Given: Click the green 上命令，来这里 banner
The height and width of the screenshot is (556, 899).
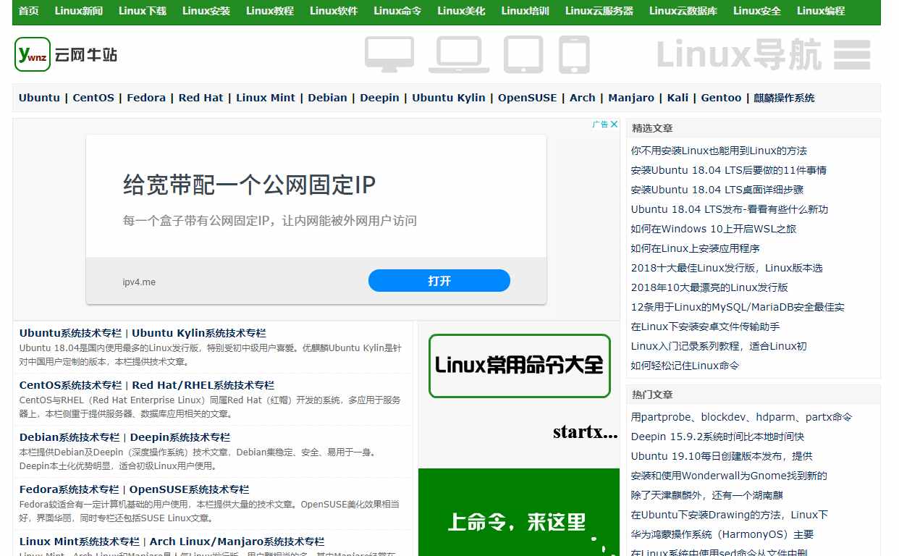Looking at the screenshot, I should (519, 513).
